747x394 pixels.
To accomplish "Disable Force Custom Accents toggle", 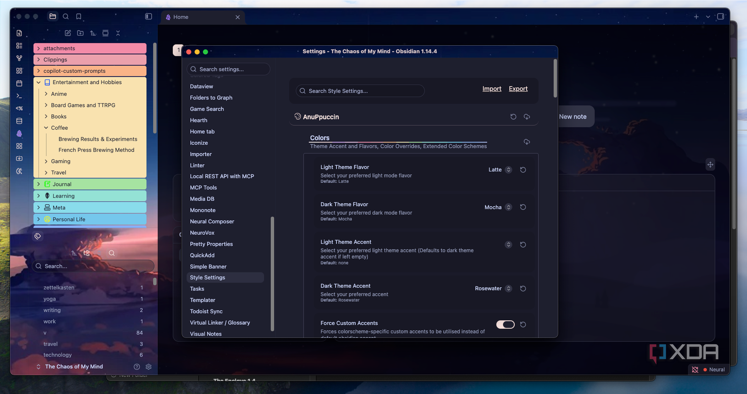I will coord(505,324).
